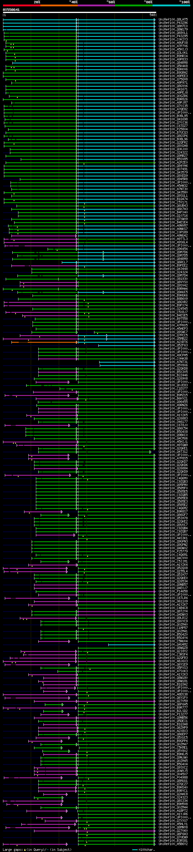Click label UniRef100_Q6UB43

[x=173, y=206]
